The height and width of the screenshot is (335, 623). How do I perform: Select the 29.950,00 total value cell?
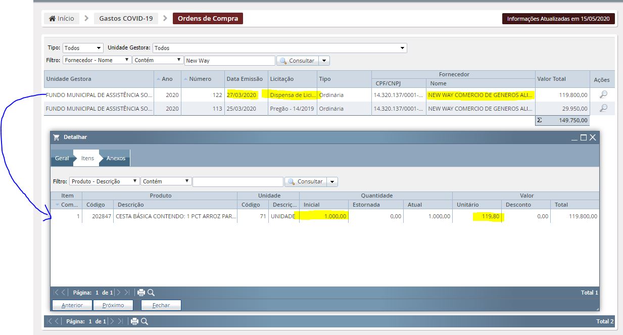[x=562, y=108]
